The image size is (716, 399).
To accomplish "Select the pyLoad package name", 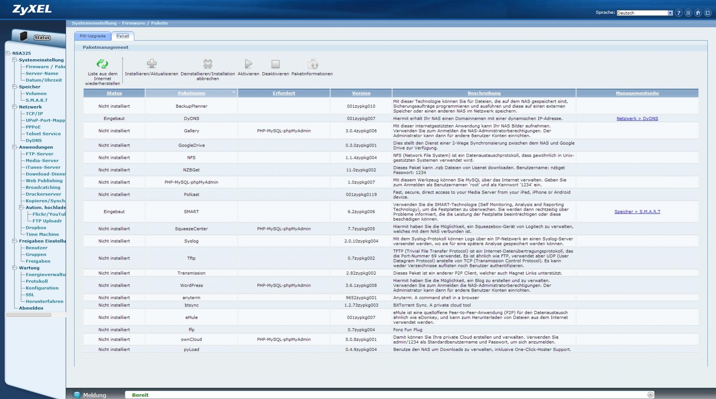I will click(192, 350).
